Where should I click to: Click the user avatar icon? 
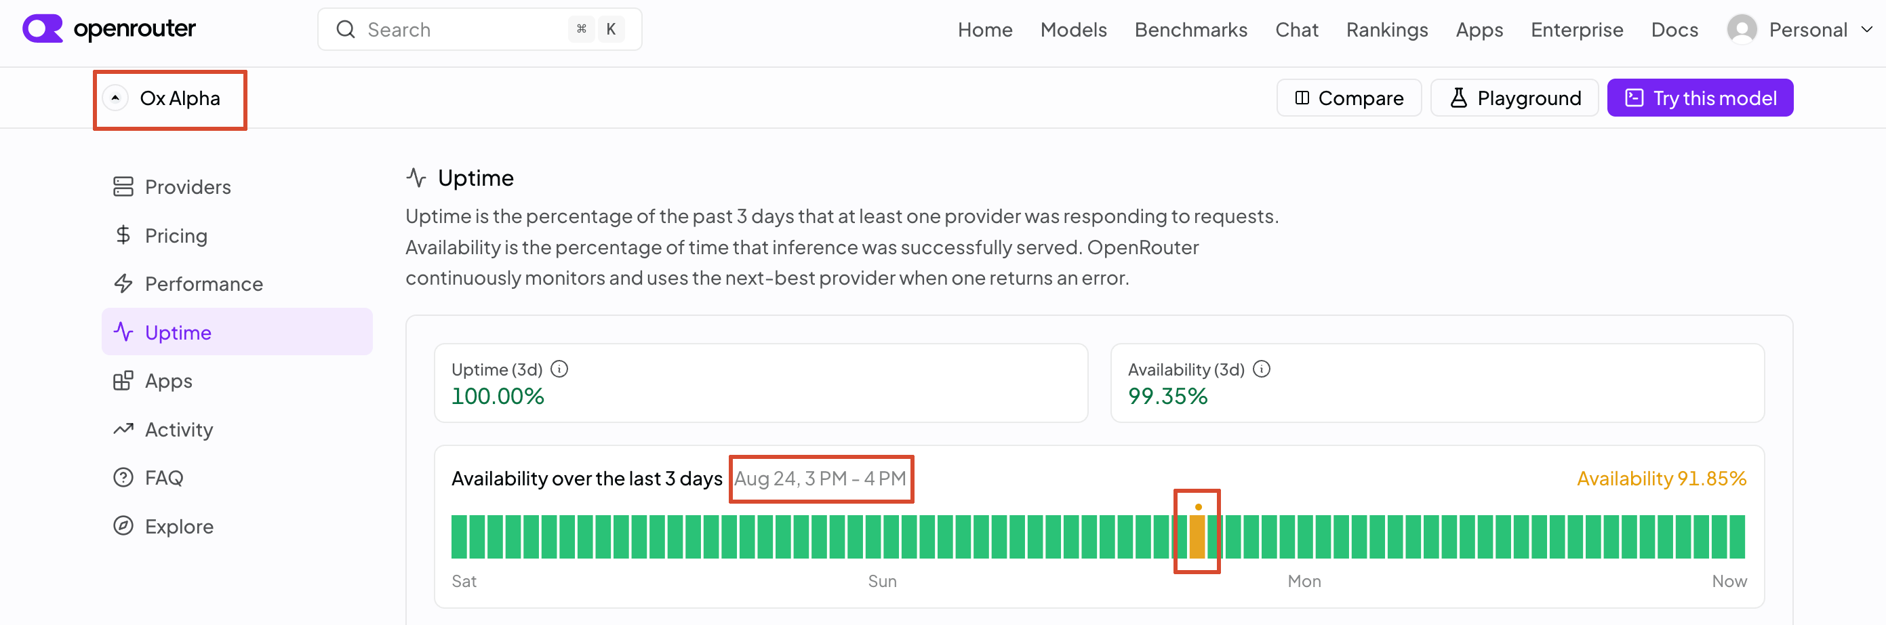[x=1742, y=29]
